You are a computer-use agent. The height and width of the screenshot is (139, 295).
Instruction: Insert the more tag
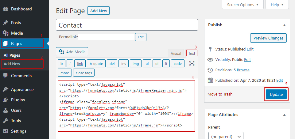coord(65,73)
